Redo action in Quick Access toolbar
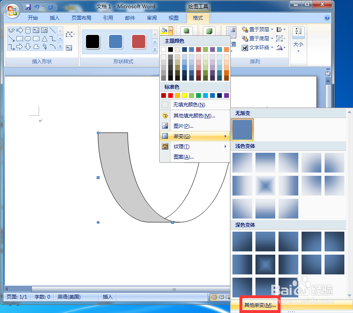 pos(50,7)
